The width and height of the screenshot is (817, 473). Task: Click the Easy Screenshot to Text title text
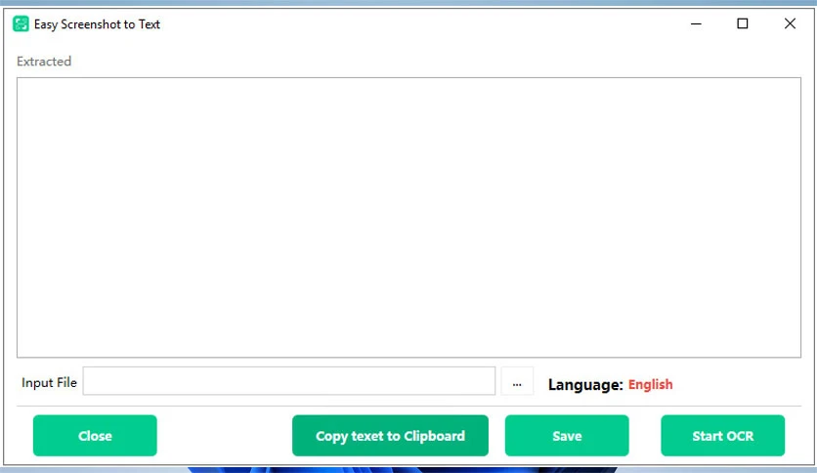pos(97,24)
